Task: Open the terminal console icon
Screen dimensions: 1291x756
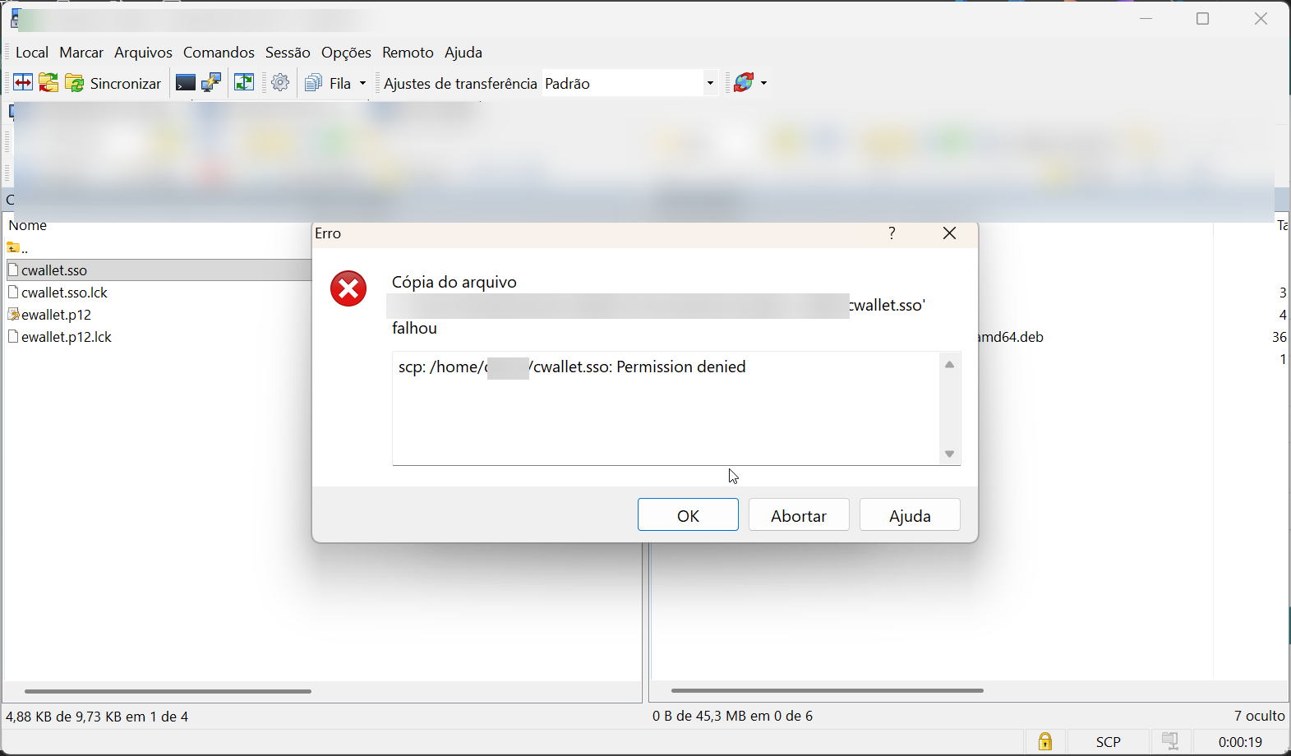Action: coord(186,83)
